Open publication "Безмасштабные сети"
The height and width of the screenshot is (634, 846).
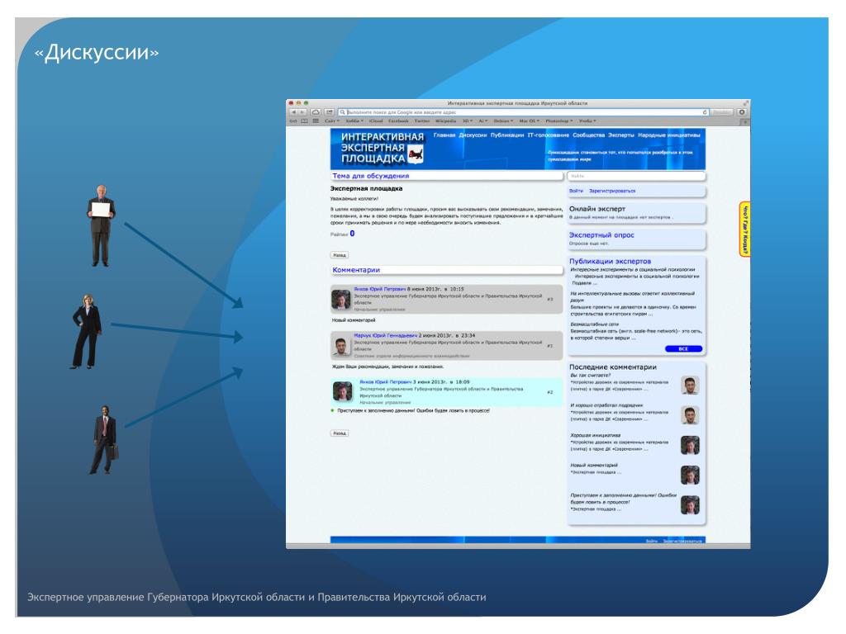point(594,324)
